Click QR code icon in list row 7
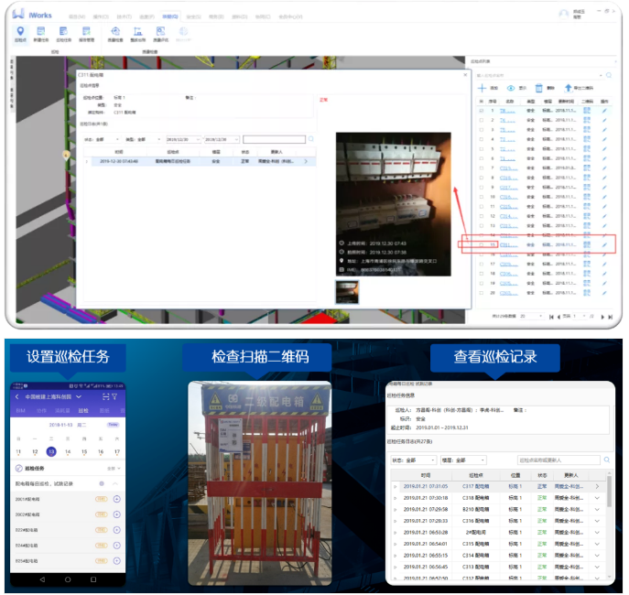The width and height of the screenshot is (629, 595). pos(587,168)
